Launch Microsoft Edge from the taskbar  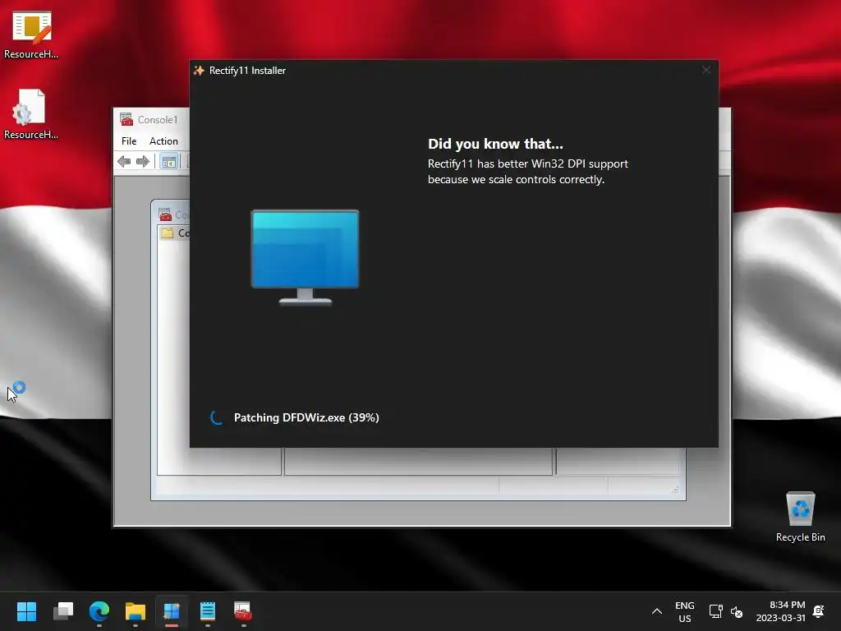[99, 611]
